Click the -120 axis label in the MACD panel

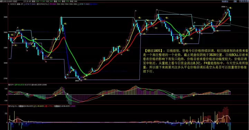coord(6,101)
